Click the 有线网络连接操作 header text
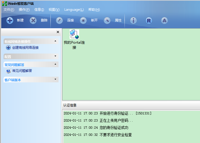The width and height of the screenshot is (200, 143). point(18,42)
